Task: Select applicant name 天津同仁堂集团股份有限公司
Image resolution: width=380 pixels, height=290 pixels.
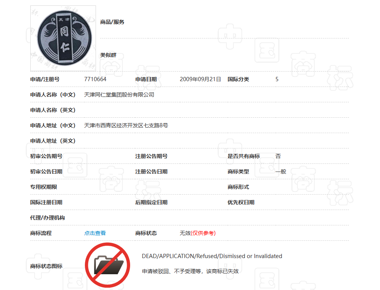Action: (119, 95)
